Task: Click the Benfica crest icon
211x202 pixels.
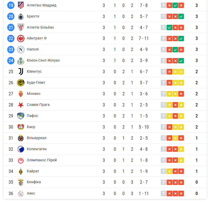Action: coord(21,182)
